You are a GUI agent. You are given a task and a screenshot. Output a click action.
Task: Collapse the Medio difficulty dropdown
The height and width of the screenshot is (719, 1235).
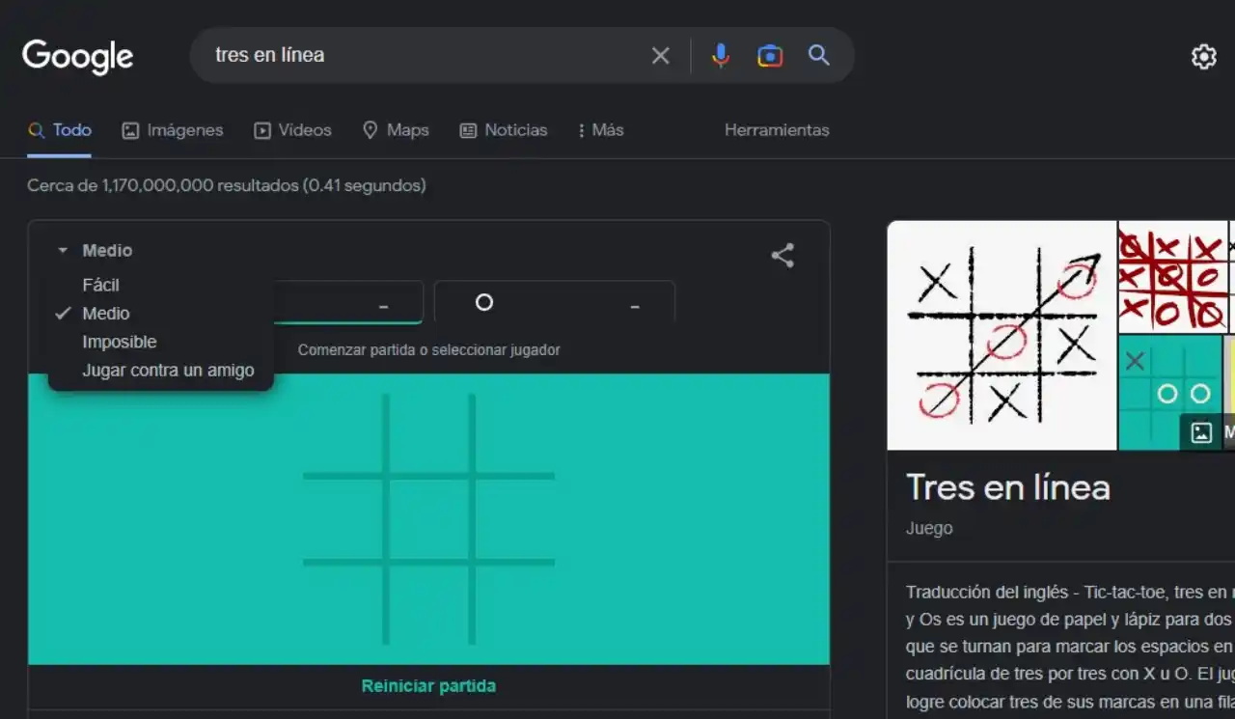[x=95, y=251]
